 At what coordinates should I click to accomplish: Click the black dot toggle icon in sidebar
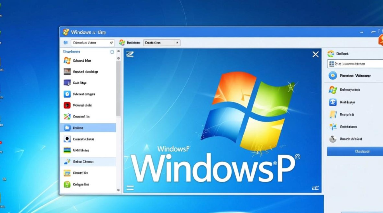click(67, 139)
